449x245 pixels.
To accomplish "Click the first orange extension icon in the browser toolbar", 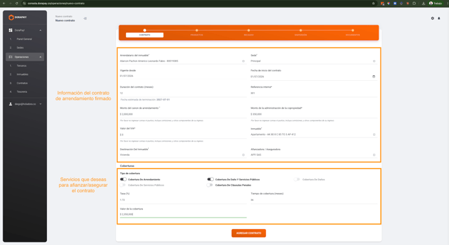I will pyautogui.click(x=382, y=3).
